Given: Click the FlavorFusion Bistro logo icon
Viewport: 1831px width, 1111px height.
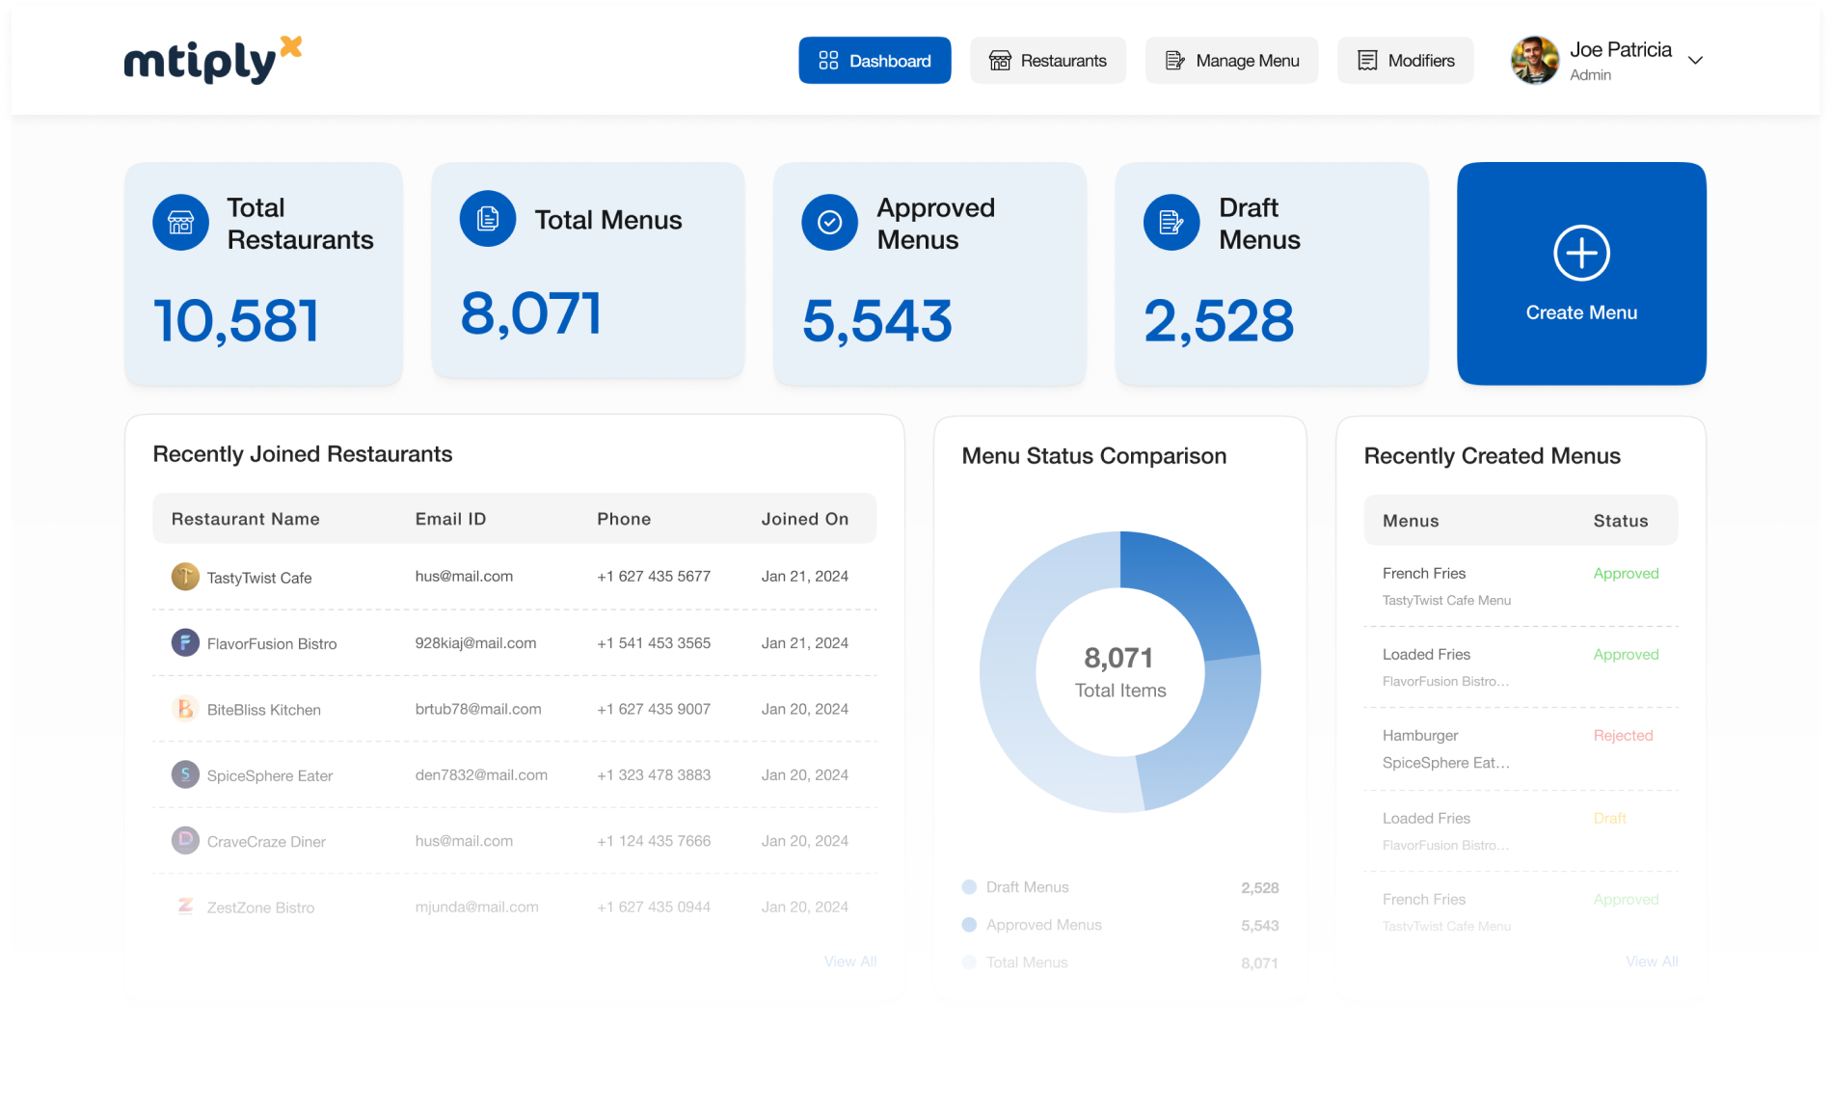Looking at the screenshot, I should tap(185, 642).
